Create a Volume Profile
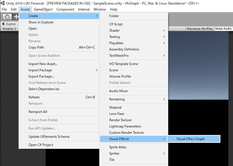 point(134,76)
